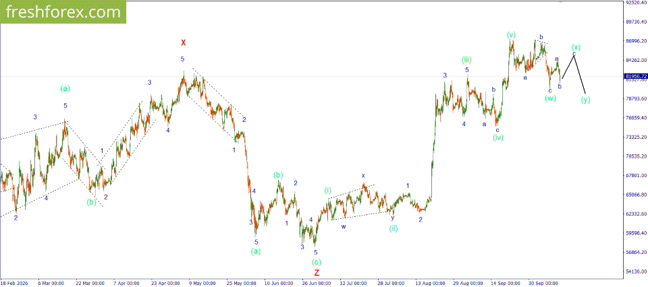Click the 30 Sep 00:00 date label
Viewport: 648px width, 287px height.
(542, 284)
